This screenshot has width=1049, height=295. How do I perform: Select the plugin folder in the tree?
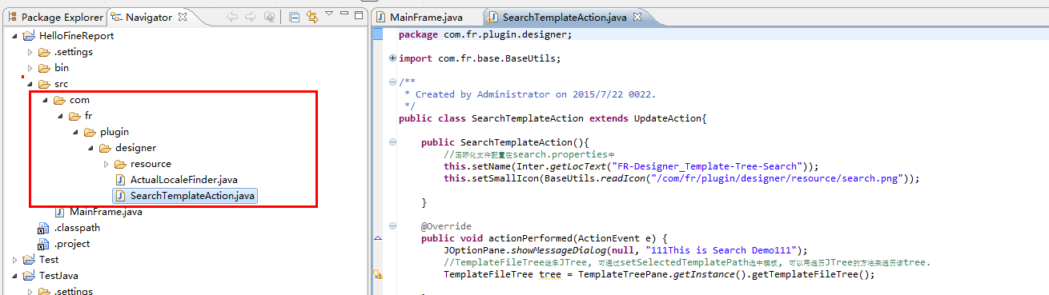tap(107, 132)
